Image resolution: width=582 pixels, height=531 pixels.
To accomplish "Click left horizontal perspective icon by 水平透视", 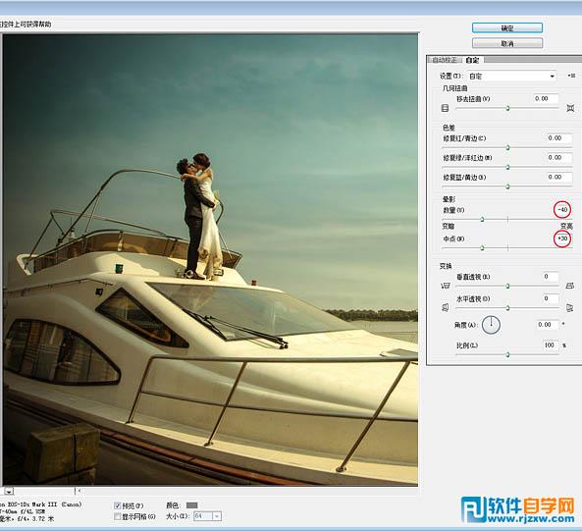I will click(x=445, y=307).
